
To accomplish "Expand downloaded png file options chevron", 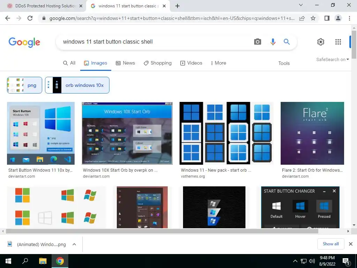I will (x=74, y=244).
